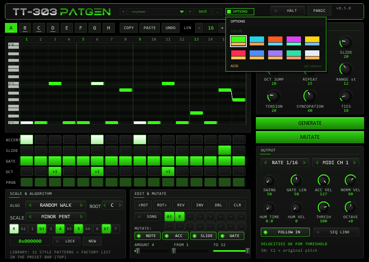Adjust the SYNCOPATION knob
Viewport: 369px width, 262px height.
coord(310,96)
